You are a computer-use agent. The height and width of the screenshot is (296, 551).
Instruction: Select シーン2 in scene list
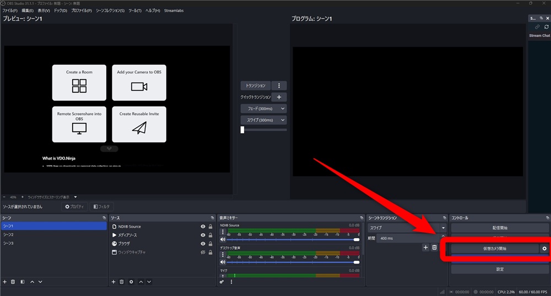pos(54,234)
